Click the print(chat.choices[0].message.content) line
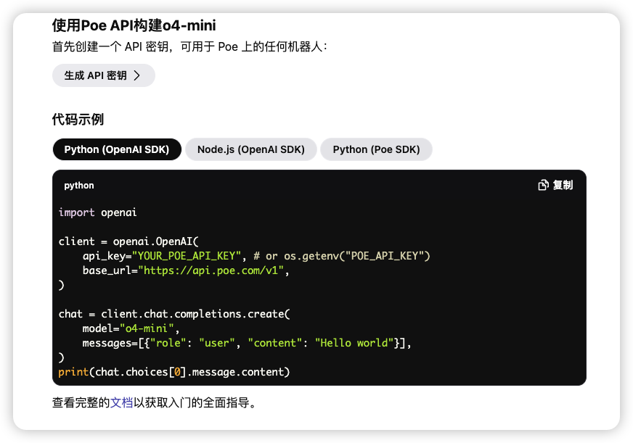Viewport: 633px width, 443px height. click(x=174, y=372)
